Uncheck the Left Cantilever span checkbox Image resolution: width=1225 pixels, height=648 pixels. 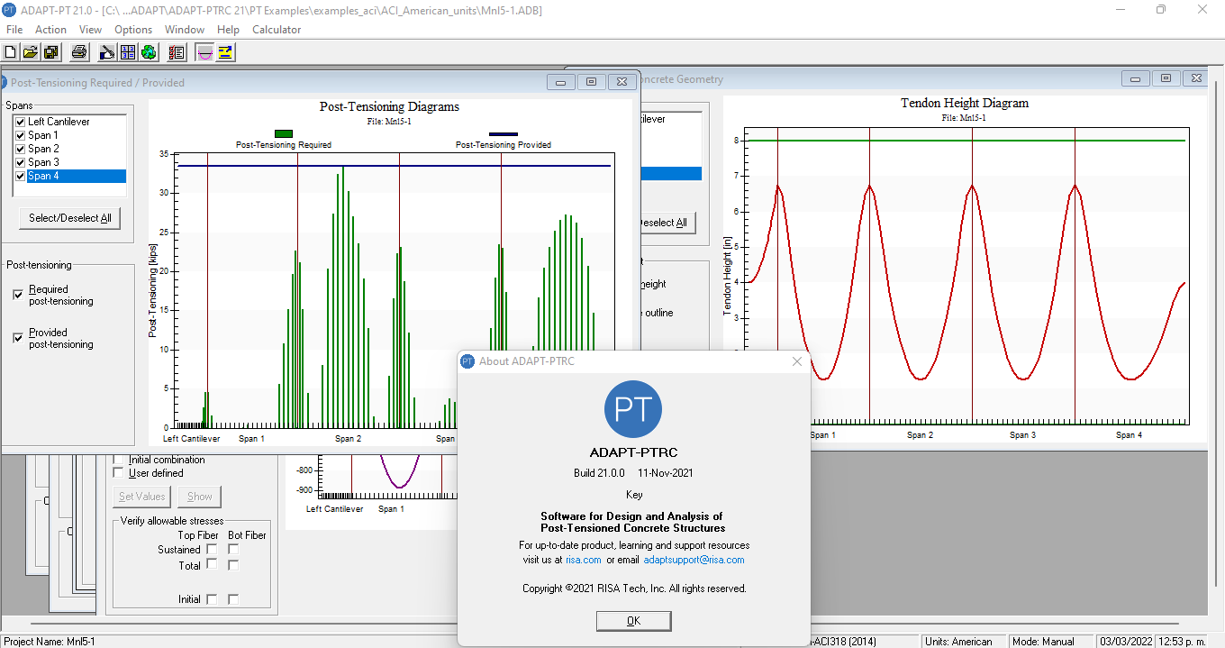(21, 122)
